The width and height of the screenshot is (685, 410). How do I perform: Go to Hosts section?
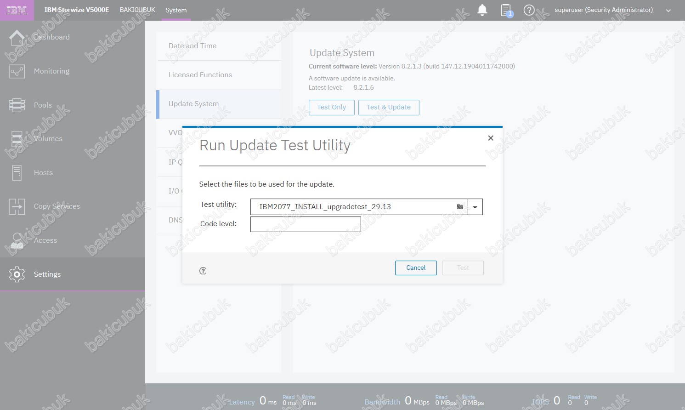[x=43, y=173]
